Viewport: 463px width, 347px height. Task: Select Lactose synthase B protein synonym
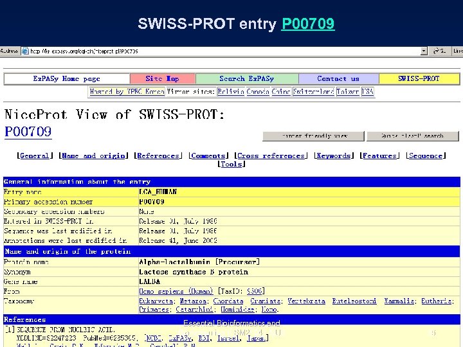pyautogui.click(x=194, y=272)
